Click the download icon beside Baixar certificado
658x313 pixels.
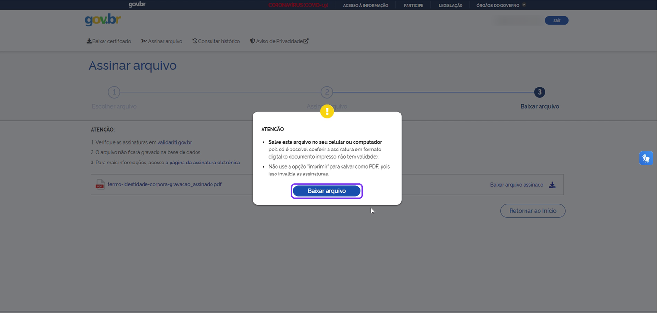click(89, 41)
